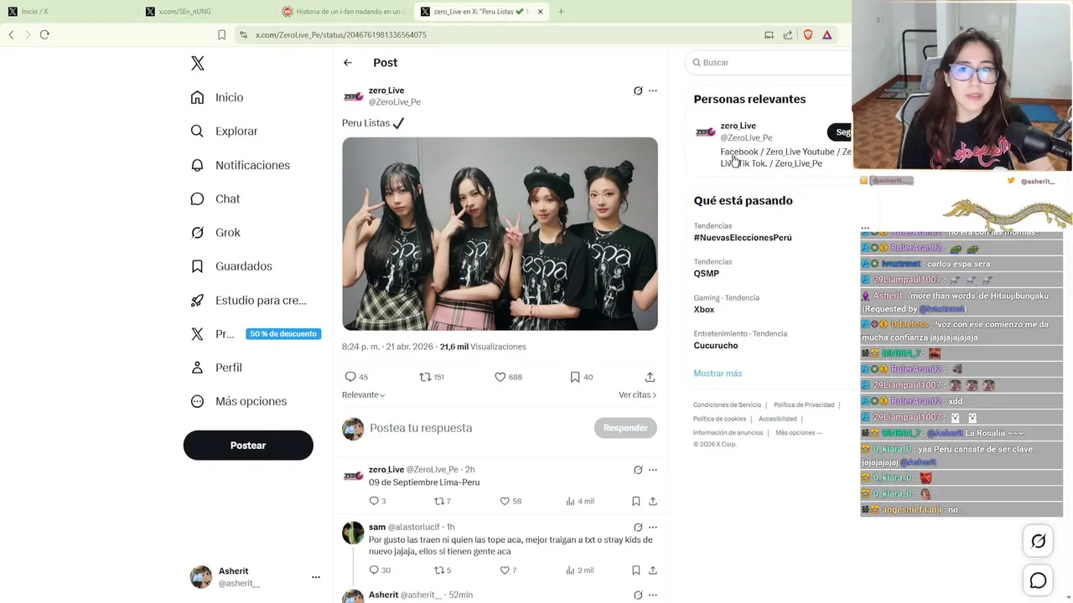Click the Responder button
The width and height of the screenshot is (1073, 603).
pyautogui.click(x=625, y=428)
